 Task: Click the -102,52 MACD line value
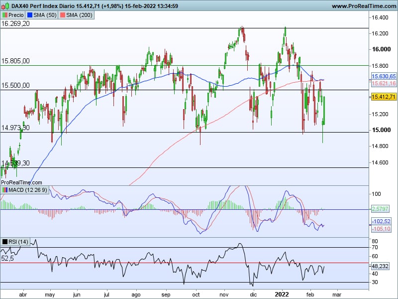pos(381,221)
